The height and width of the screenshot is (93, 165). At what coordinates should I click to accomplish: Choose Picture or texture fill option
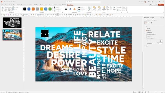(151, 34)
